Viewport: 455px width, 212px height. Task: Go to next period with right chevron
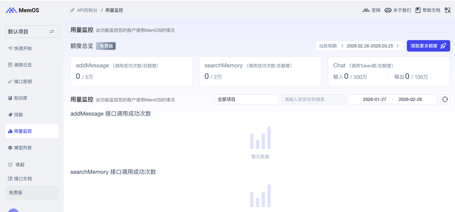398,46
